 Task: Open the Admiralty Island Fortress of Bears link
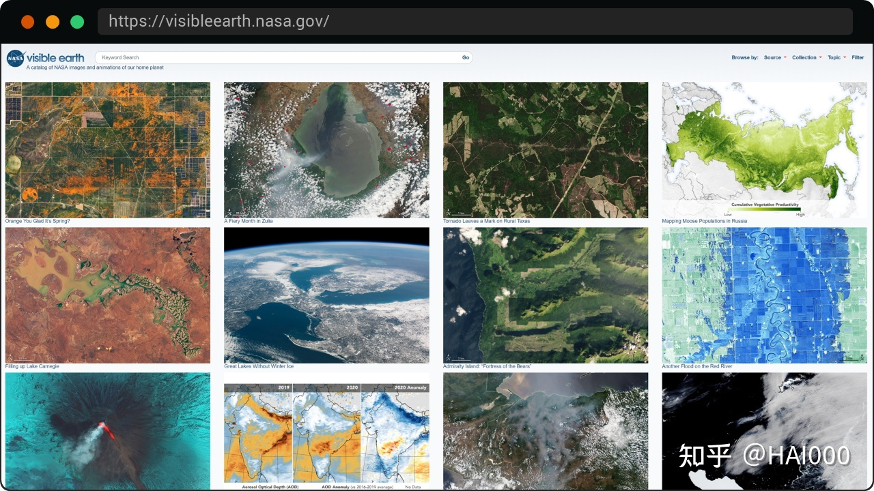[x=487, y=366]
